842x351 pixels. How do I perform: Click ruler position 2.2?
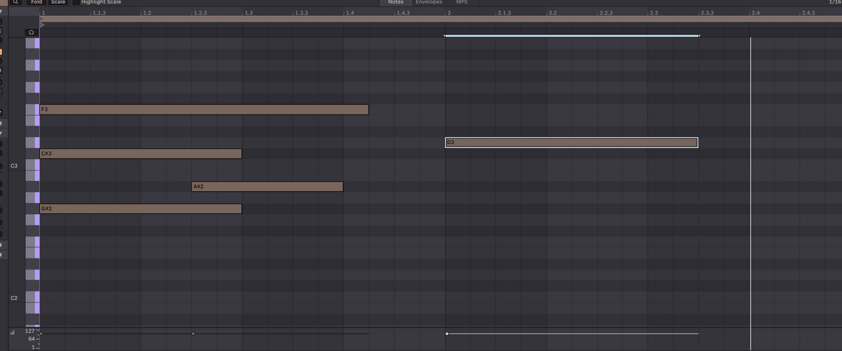coord(552,13)
